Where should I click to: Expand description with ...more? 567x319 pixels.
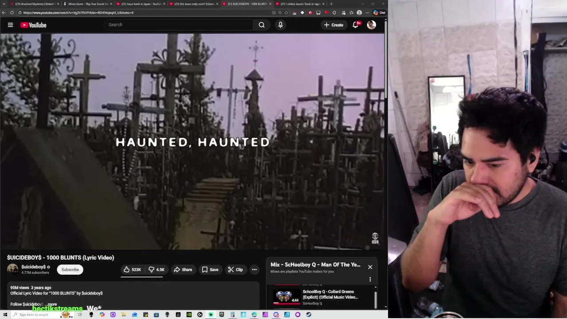coord(51,304)
